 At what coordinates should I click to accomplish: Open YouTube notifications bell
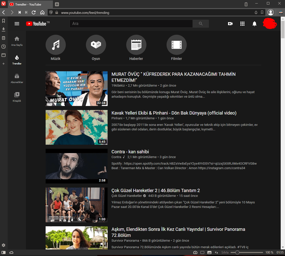254,23
